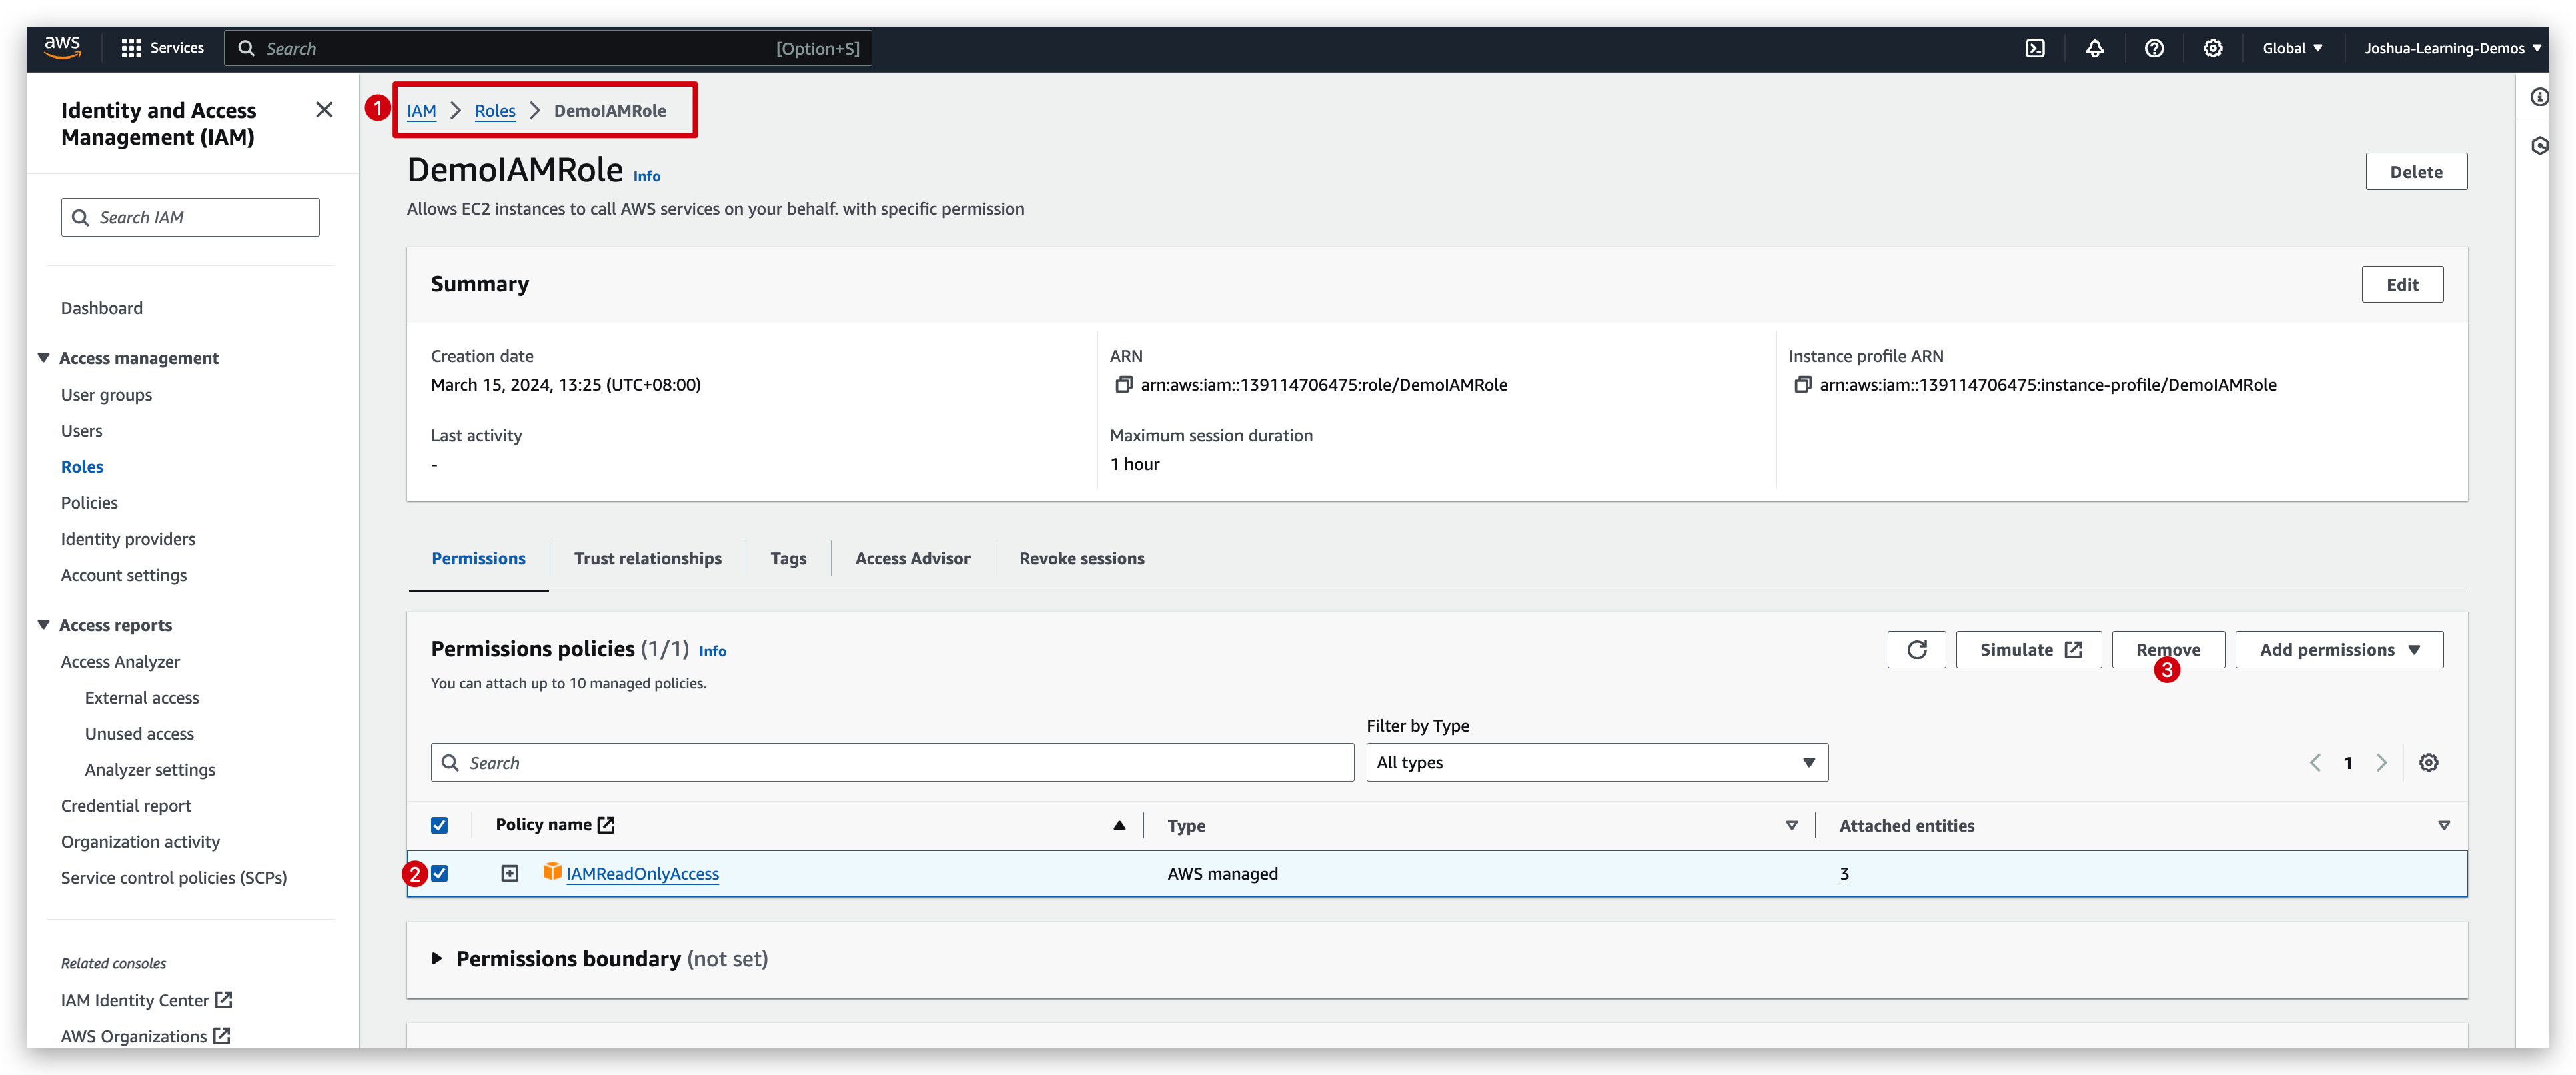Screen dimensions: 2576x1075
Task: Toggle the select-all policies checkbox
Action: (439, 825)
